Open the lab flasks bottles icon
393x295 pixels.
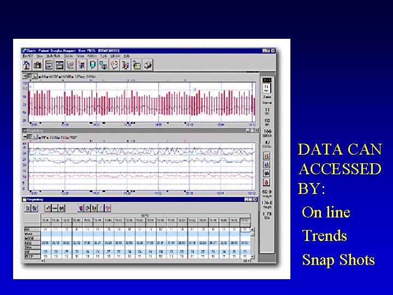point(126,65)
